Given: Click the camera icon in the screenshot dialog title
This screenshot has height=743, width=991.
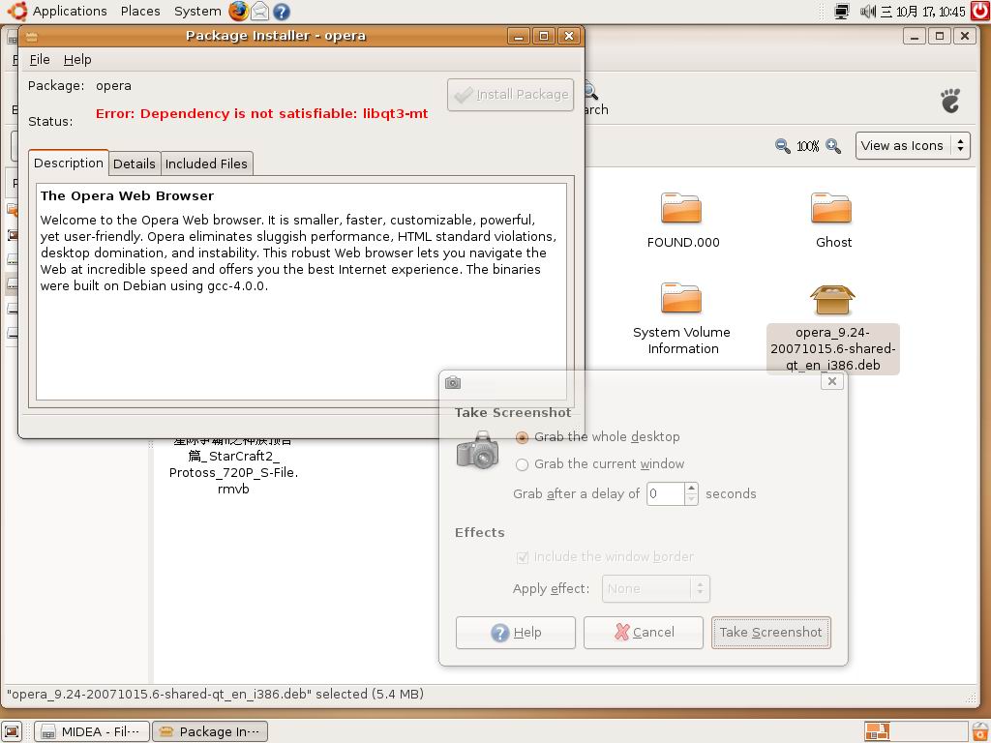Looking at the screenshot, I should coord(453,382).
